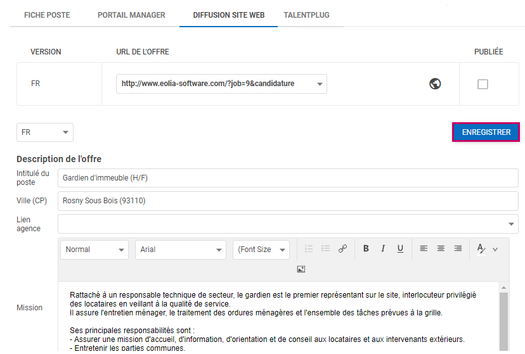
Task: Align text right in the Mission editor
Action: 458,249
